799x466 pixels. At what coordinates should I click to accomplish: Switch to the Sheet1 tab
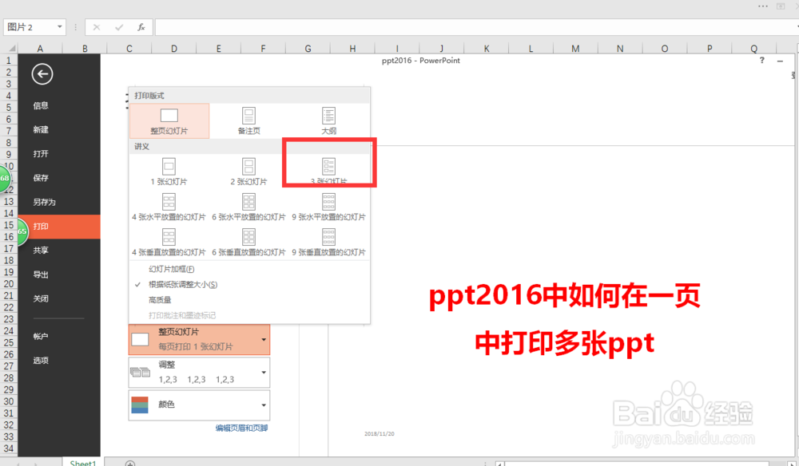click(x=83, y=463)
